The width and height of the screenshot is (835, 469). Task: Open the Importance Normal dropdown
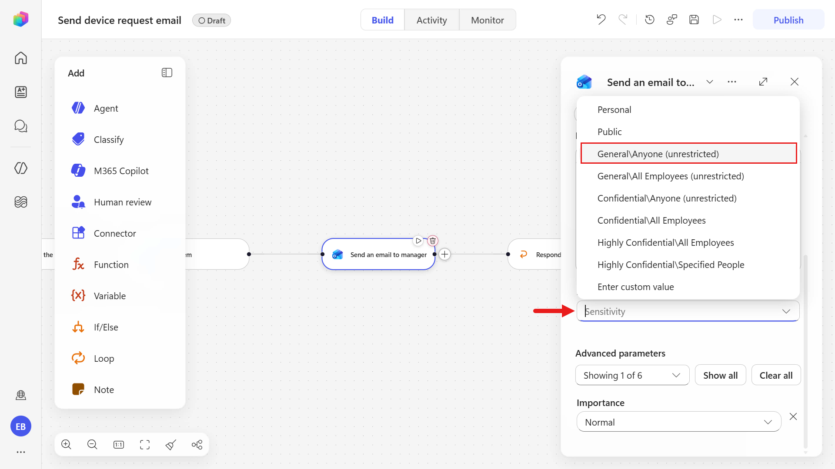pyautogui.click(x=679, y=422)
